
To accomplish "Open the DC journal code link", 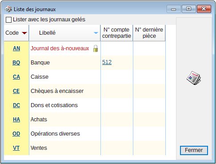I will (16, 105).
